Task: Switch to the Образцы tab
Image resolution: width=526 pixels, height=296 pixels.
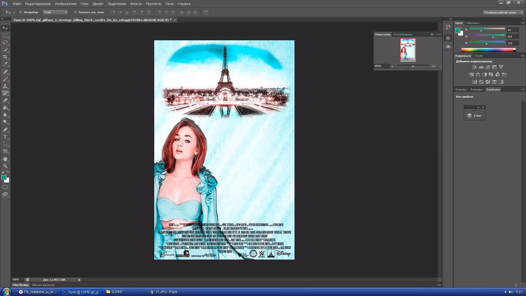Action: pos(473,23)
